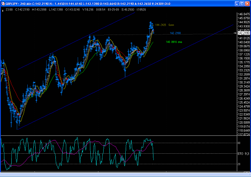This screenshot has height=177, width=251.
Task: Click the 'STO 9,3' indicator label
Action: 243,154
